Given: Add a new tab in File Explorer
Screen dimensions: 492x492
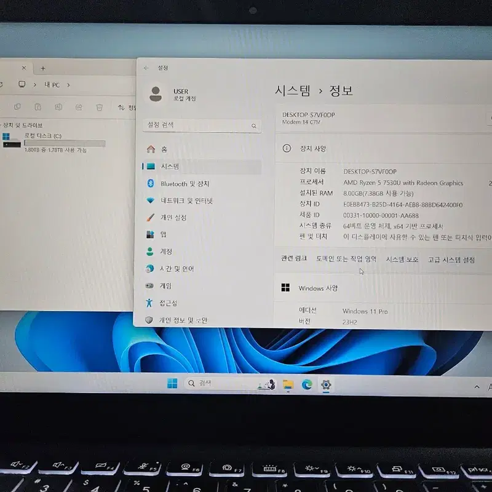Looking at the screenshot, I should tap(43, 68).
